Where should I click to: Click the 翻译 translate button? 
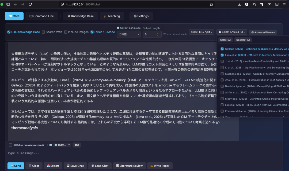click(x=77, y=145)
